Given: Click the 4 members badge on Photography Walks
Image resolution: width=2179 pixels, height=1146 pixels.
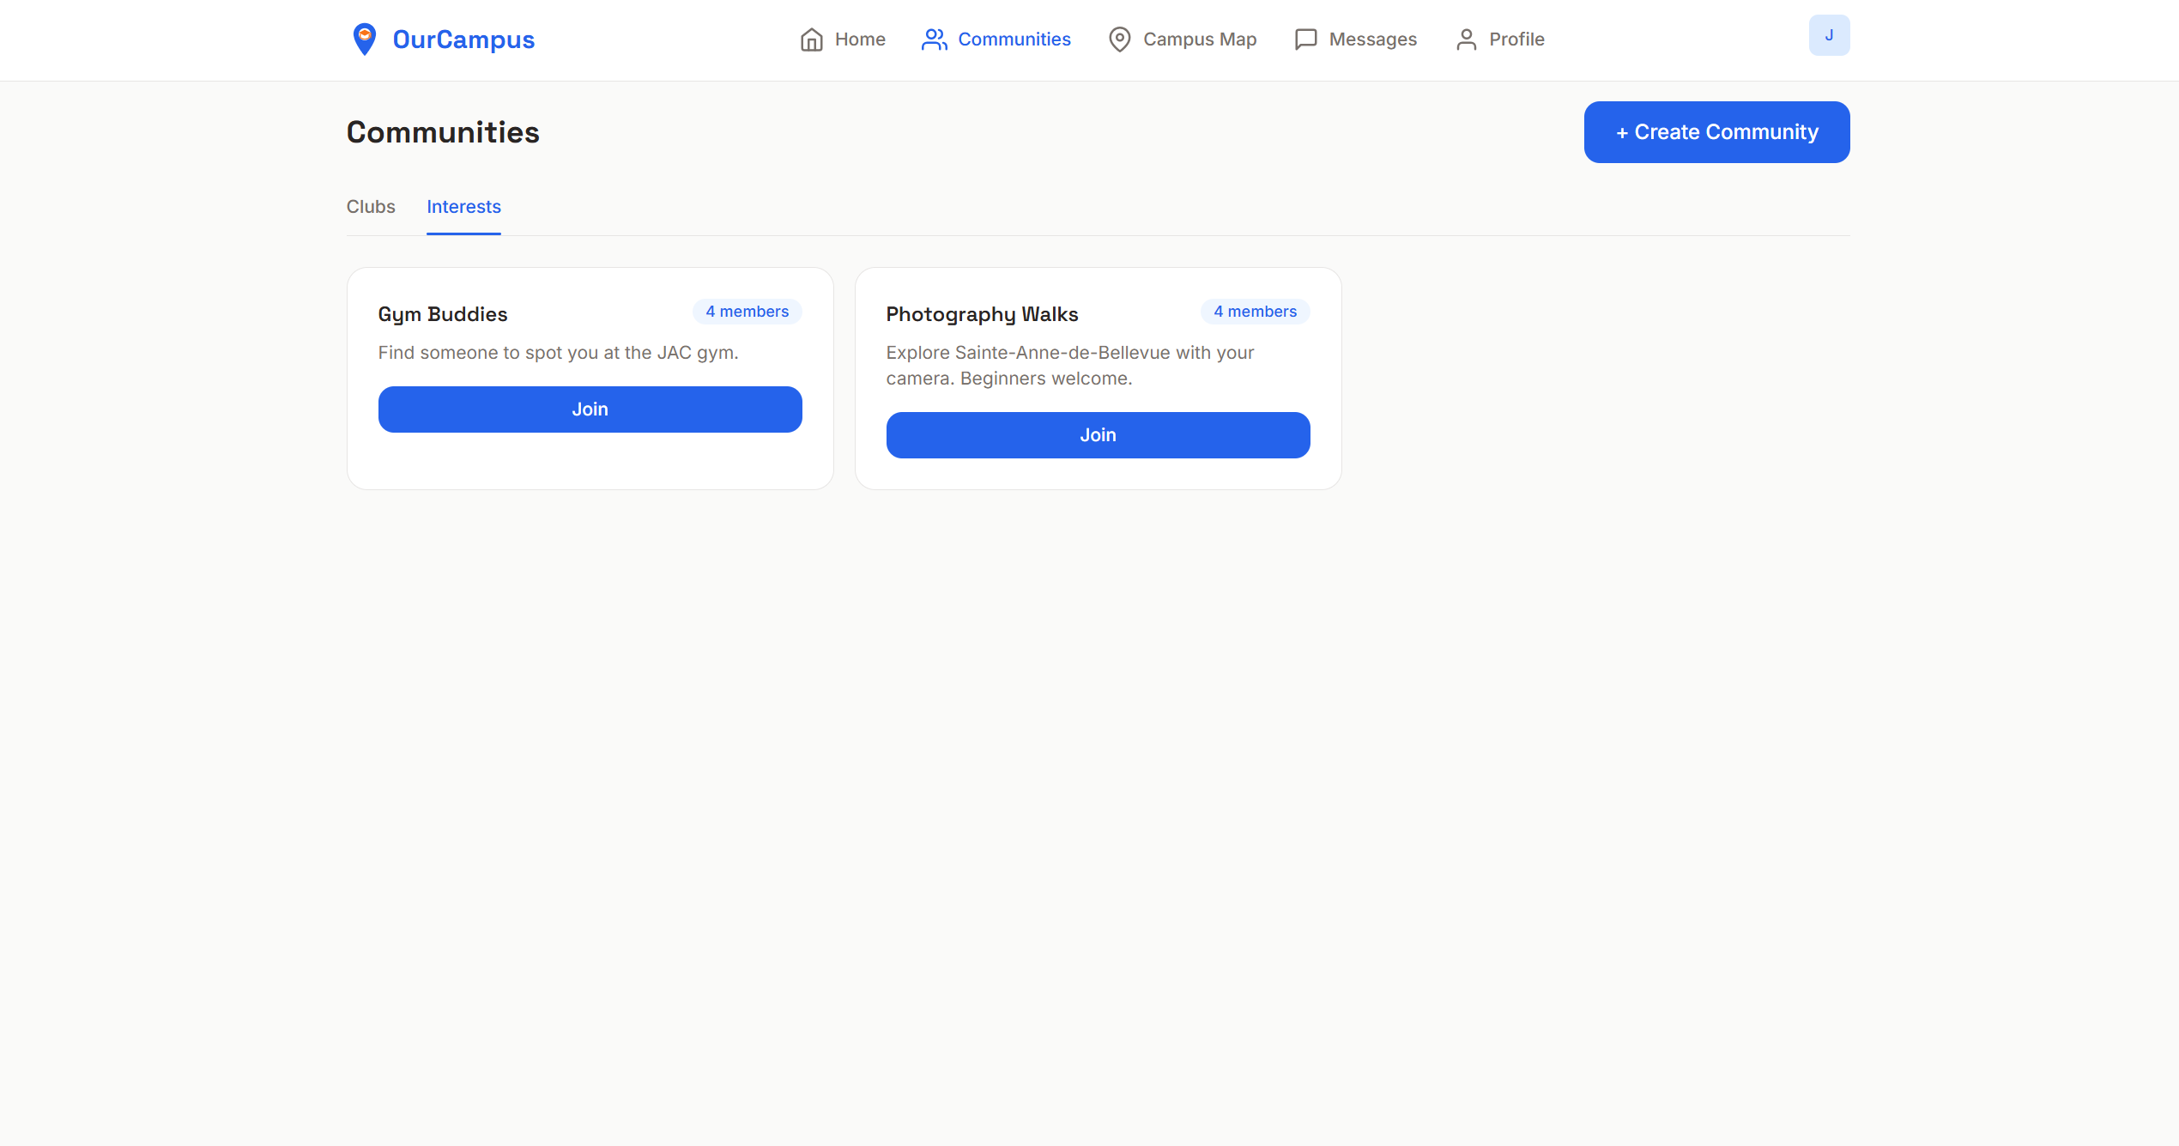Looking at the screenshot, I should pos(1255,311).
